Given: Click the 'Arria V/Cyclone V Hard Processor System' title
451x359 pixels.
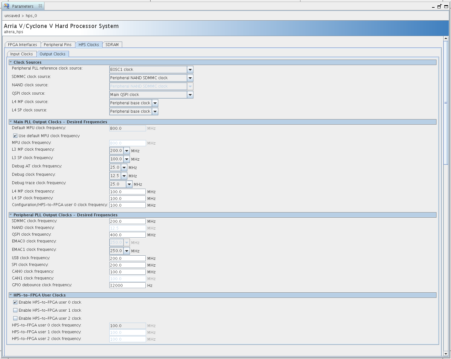Looking at the screenshot, I should click(61, 26).
